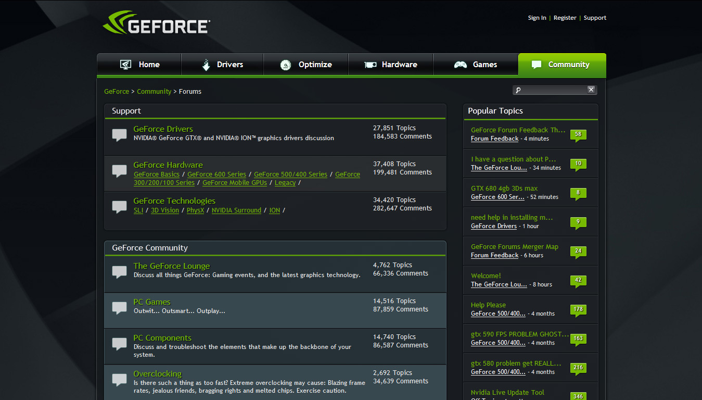Screen dimensions: 702x400
Task: Open the GeForce Hardware forum
Action: [x=168, y=165]
